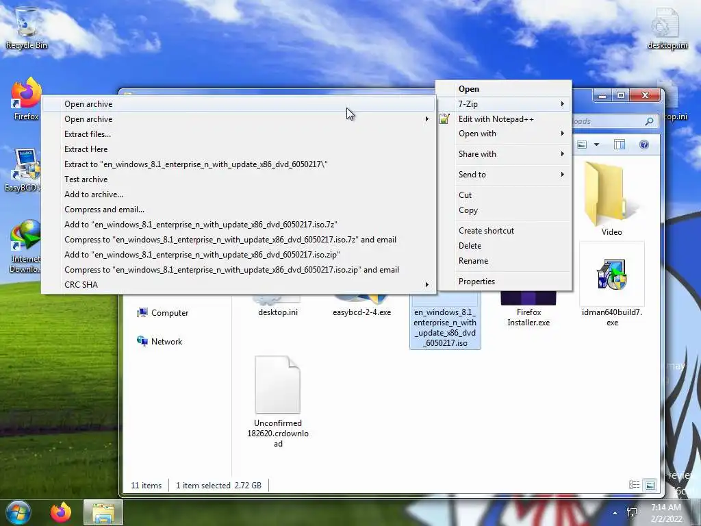
Task: Click the Windows Start orb
Action: [18, 512]
